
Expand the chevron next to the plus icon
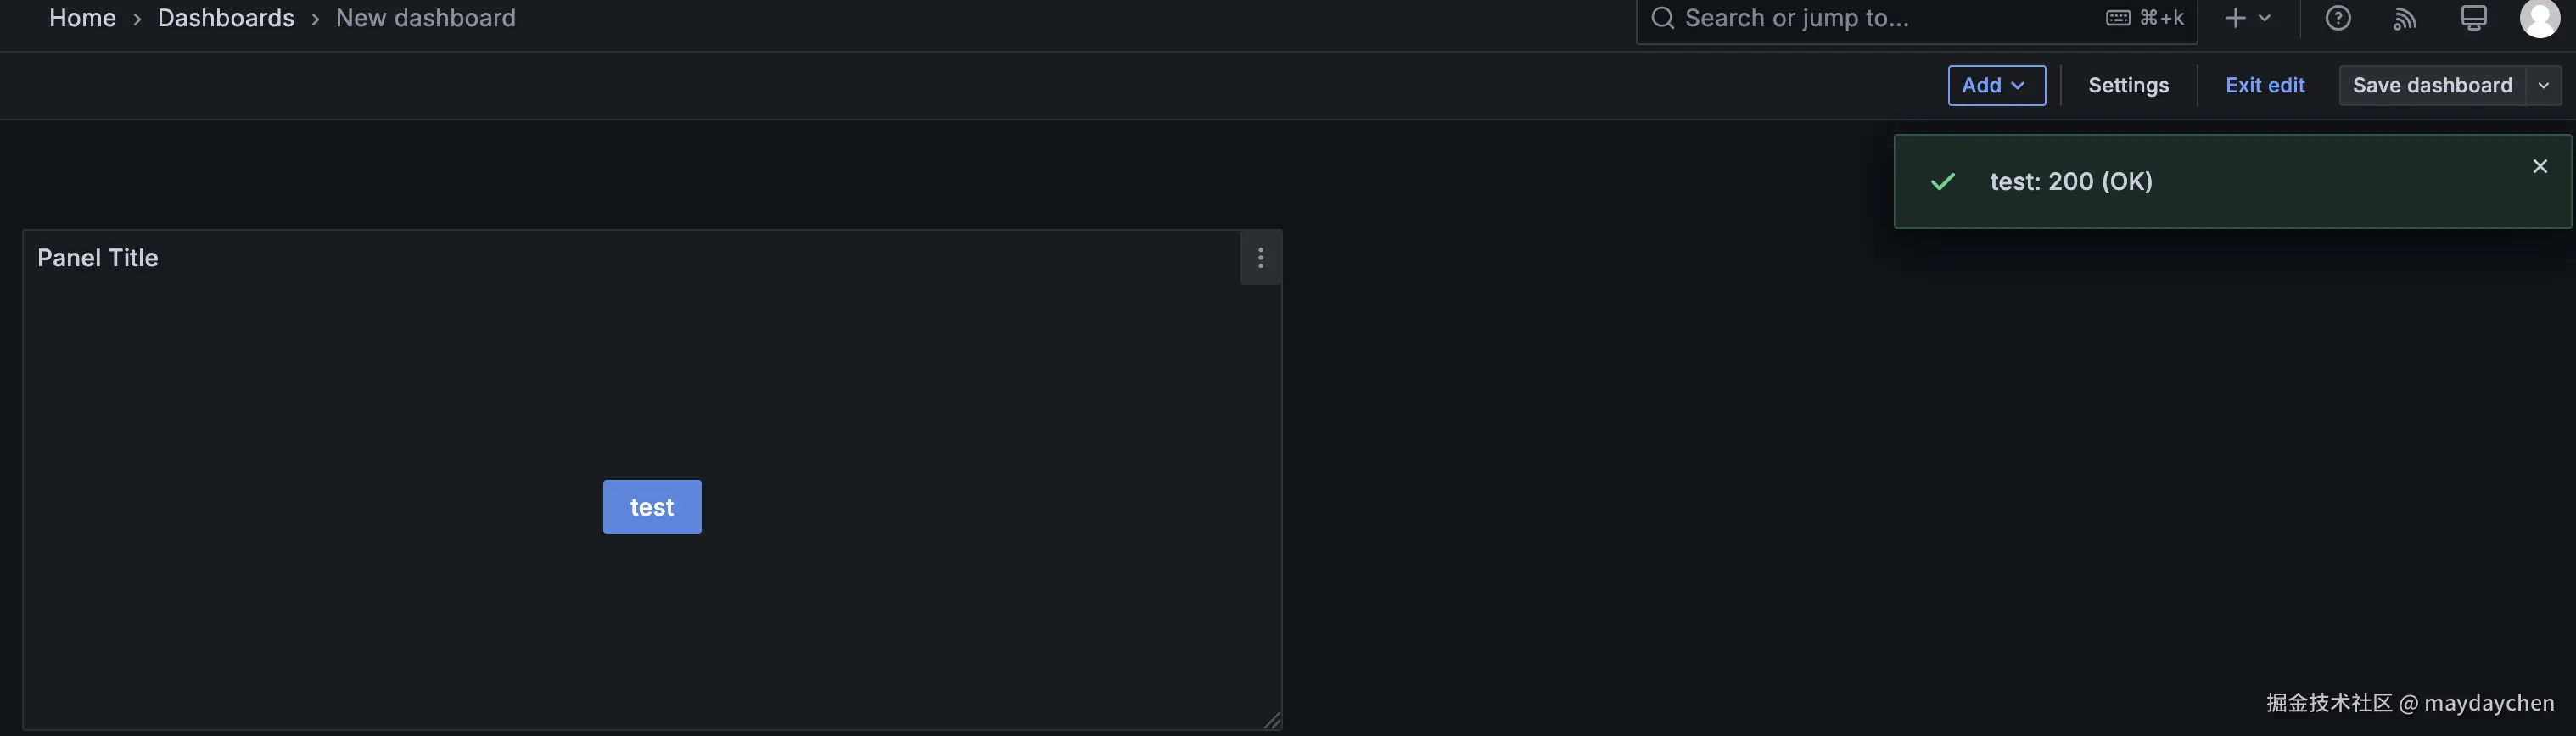click(x=2263, y=17)
